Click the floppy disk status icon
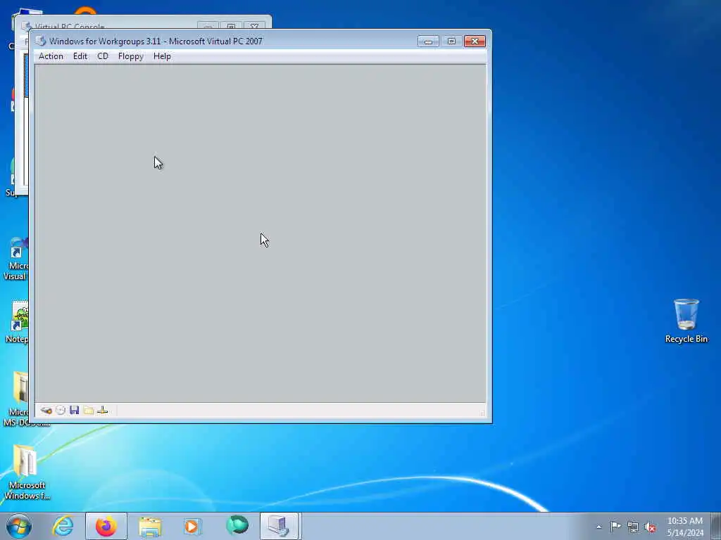Image resolution: width=721 pixels, height=540 pixels. click(75, 410)
